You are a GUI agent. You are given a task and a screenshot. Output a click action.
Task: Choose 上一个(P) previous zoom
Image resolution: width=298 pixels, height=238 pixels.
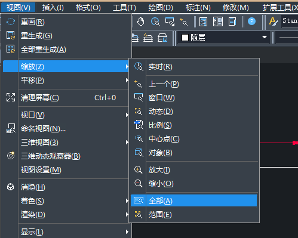click(193, 84)
